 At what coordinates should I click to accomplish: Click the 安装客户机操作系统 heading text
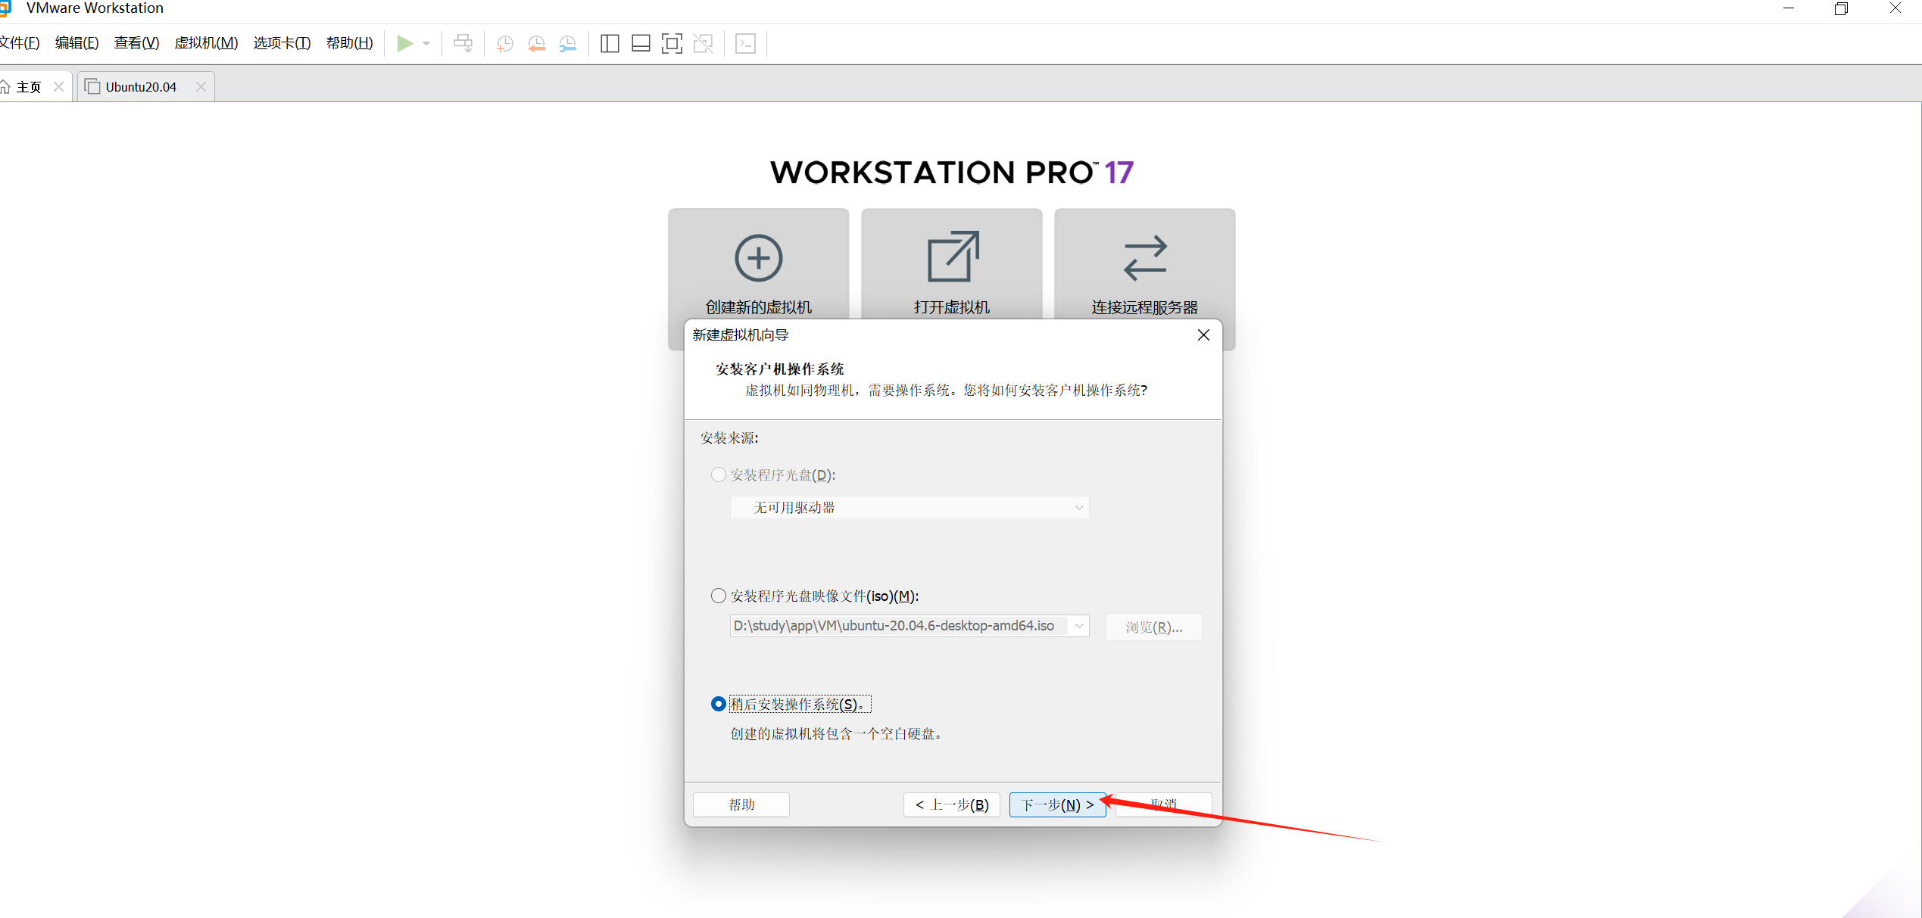(780, 369)
